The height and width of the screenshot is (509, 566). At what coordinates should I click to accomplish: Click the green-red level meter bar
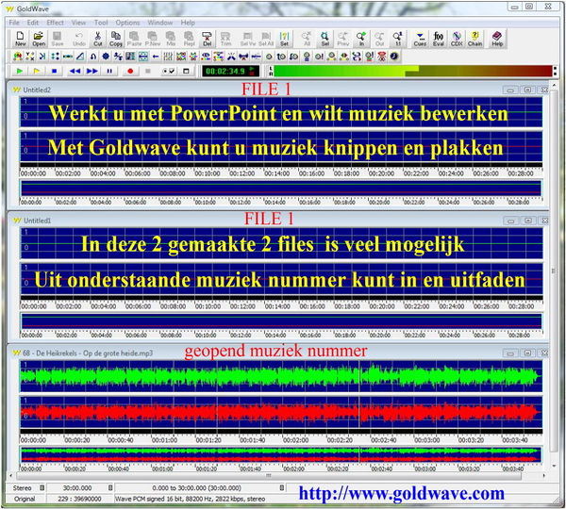coord(413,71)
